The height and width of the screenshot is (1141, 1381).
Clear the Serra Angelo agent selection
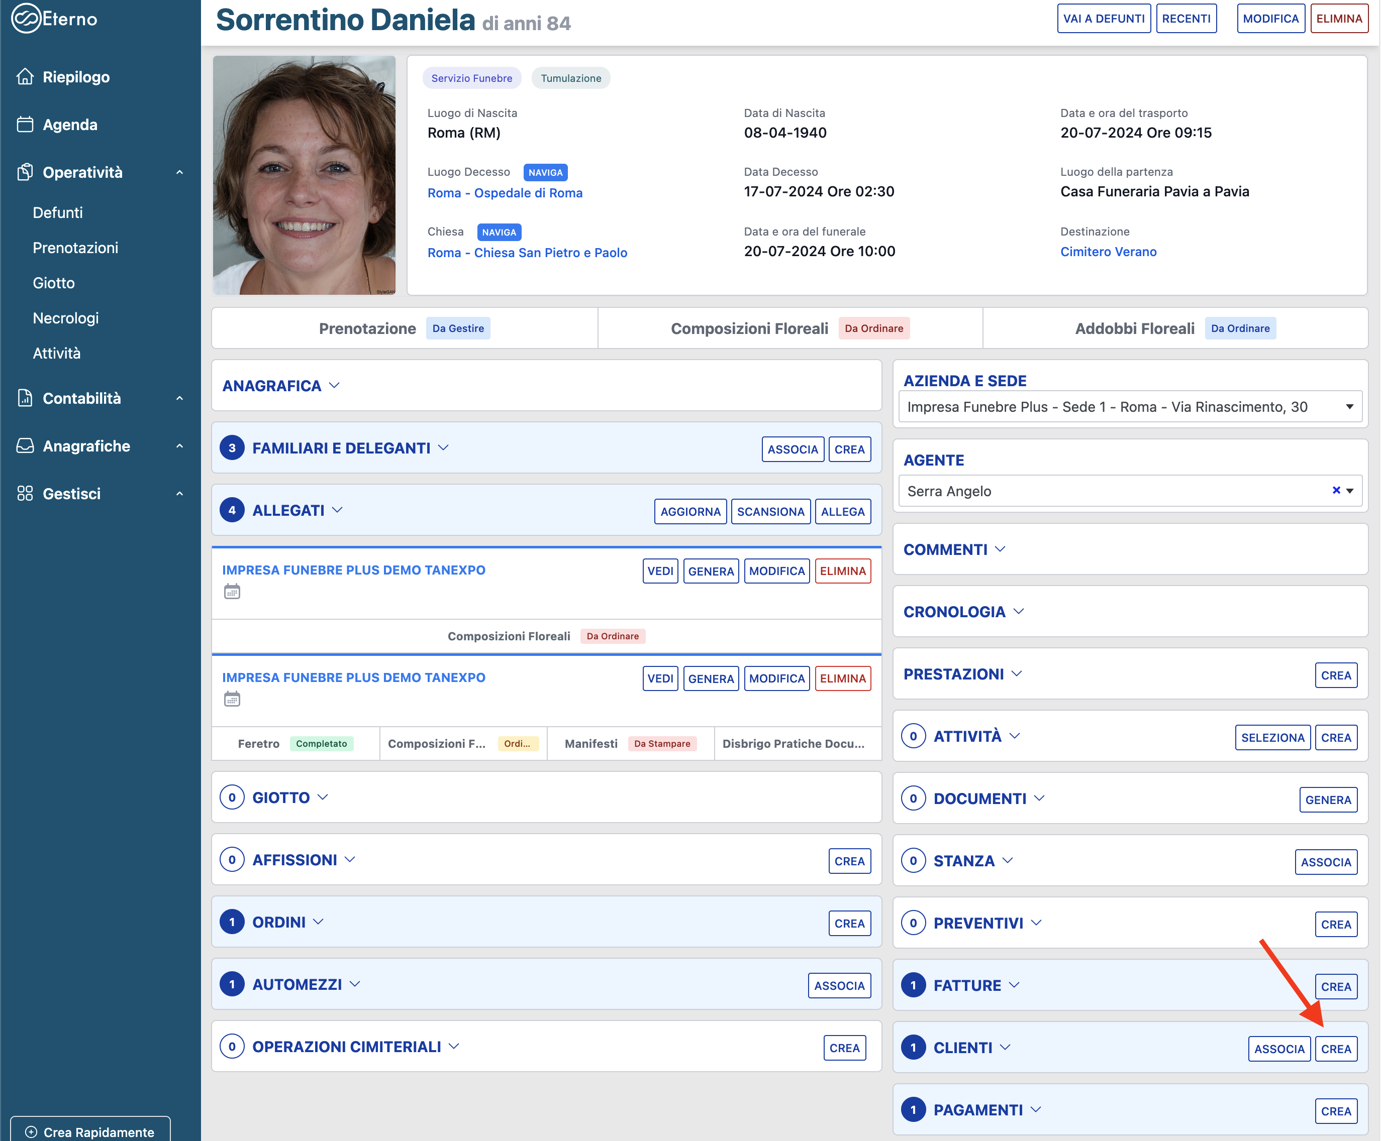[1336, 490]
